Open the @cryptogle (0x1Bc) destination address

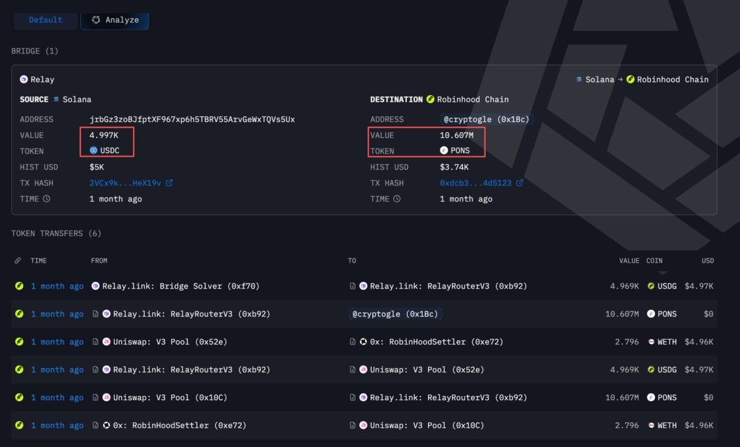(485, 119)
